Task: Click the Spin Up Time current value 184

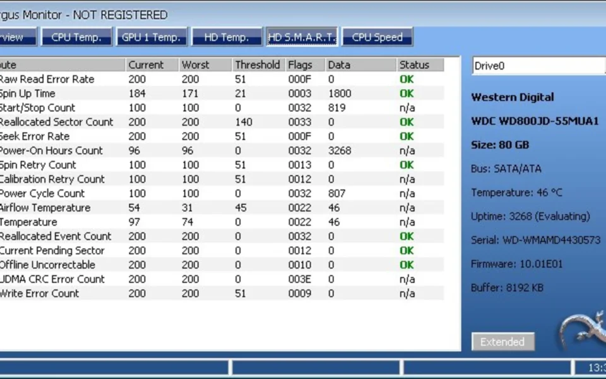Action: click(x=137, y=93)
